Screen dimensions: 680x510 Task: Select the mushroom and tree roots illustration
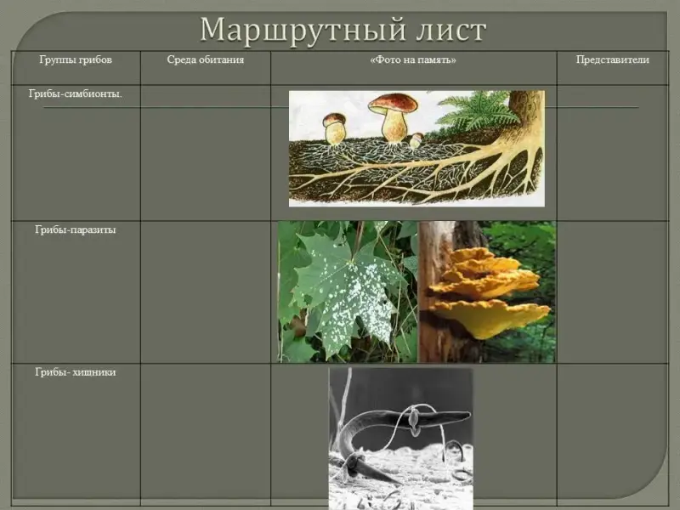click(x=416, y=148)
